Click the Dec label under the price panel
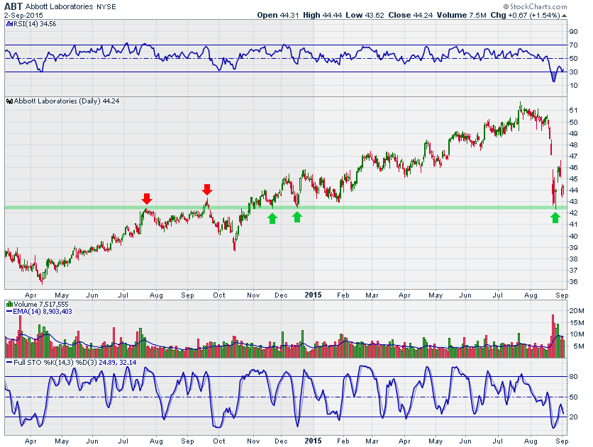This screenshot has width=593, height=447. tap(281, 295)
